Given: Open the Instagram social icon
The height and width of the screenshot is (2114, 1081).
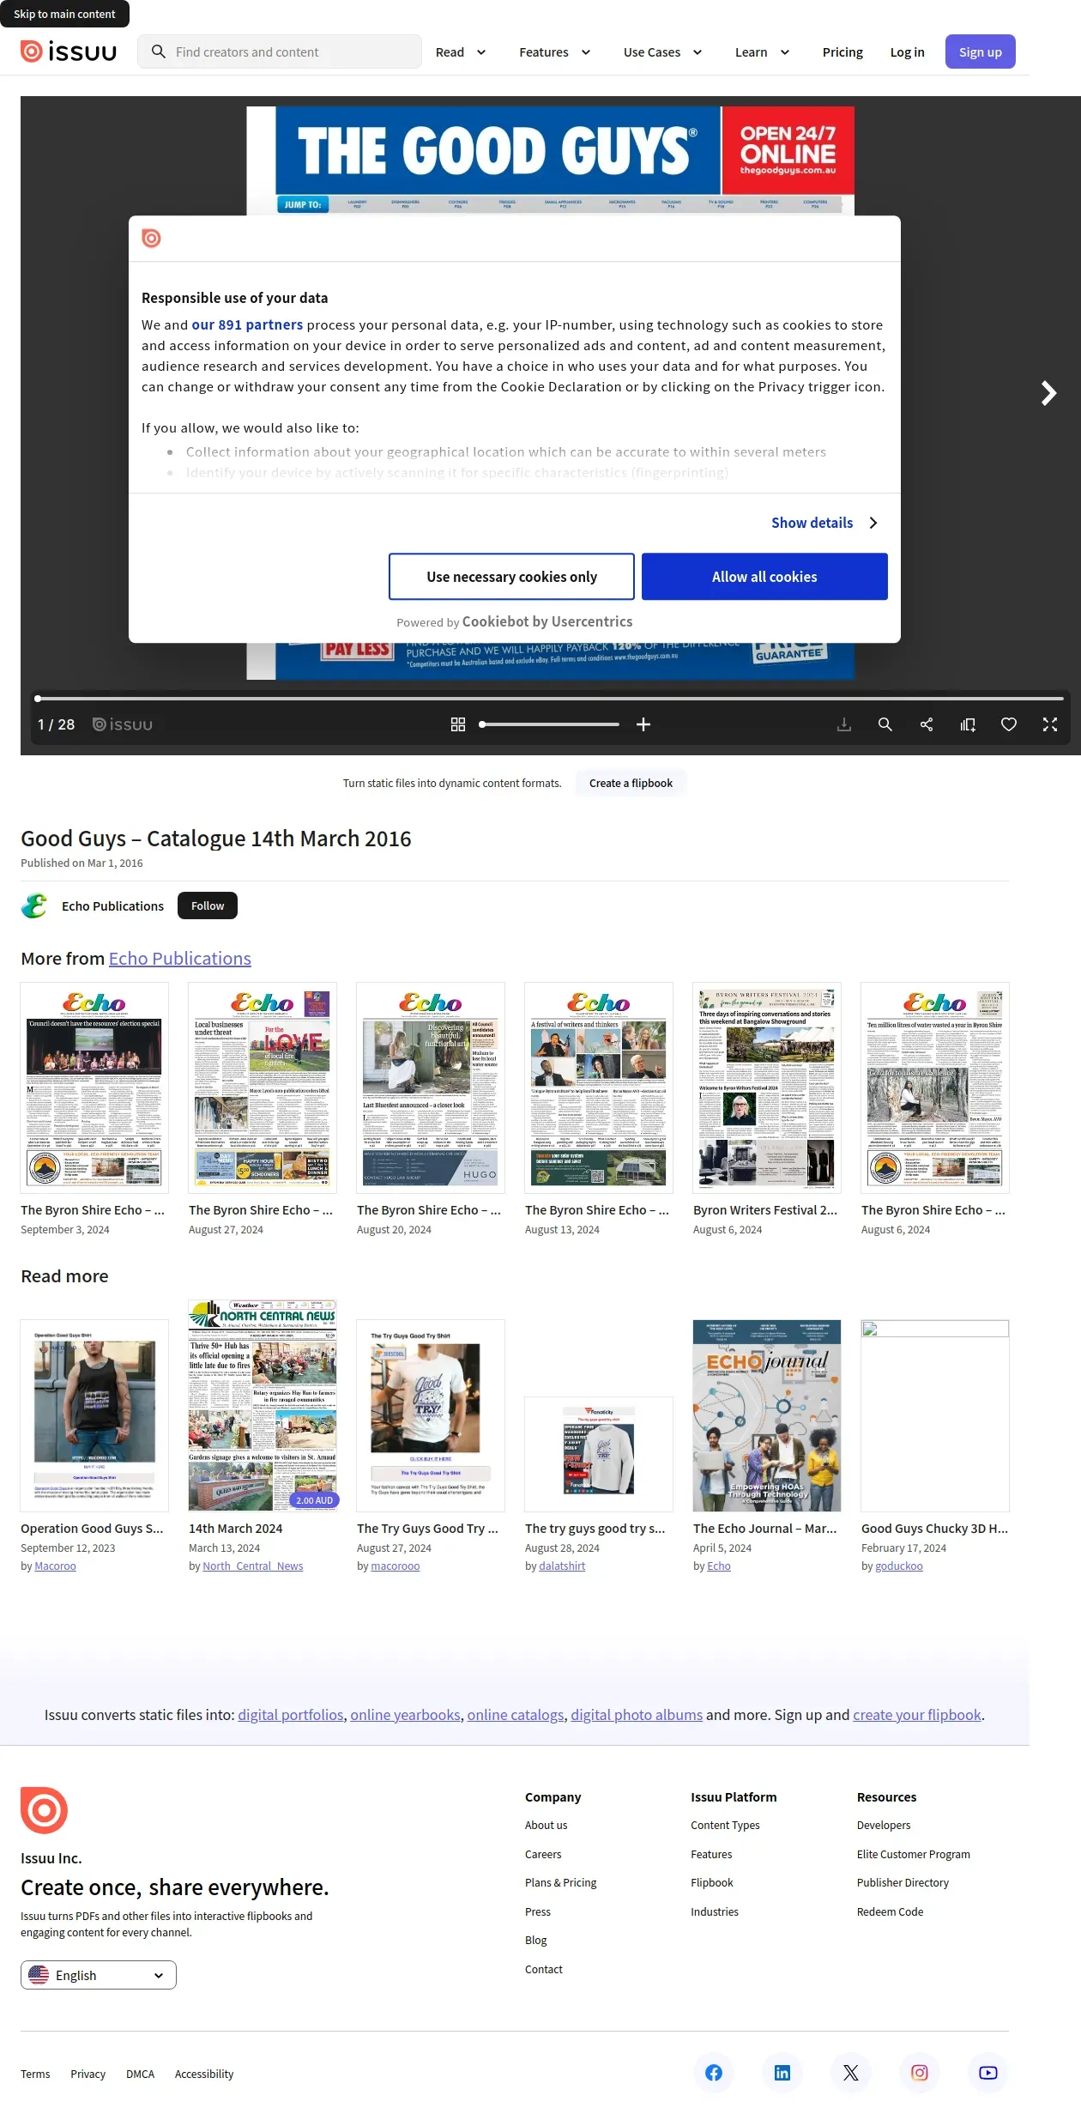Looking at the screenshot, I should pyautogui.click(x=920, y=2073).
